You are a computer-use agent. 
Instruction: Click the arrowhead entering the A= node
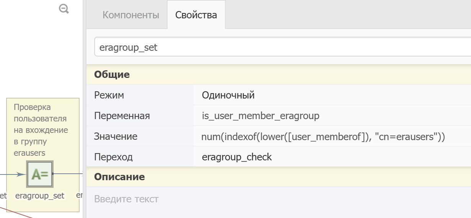click(22, 174)
